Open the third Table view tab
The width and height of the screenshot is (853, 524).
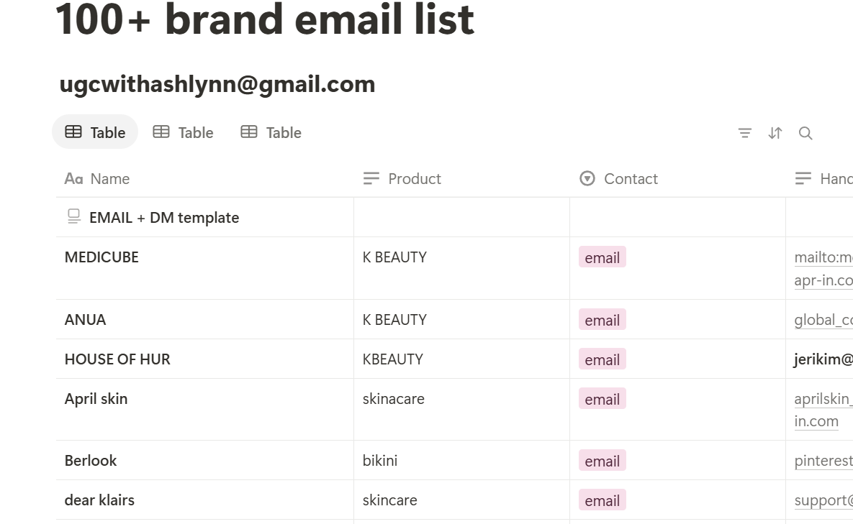point(271,132)
